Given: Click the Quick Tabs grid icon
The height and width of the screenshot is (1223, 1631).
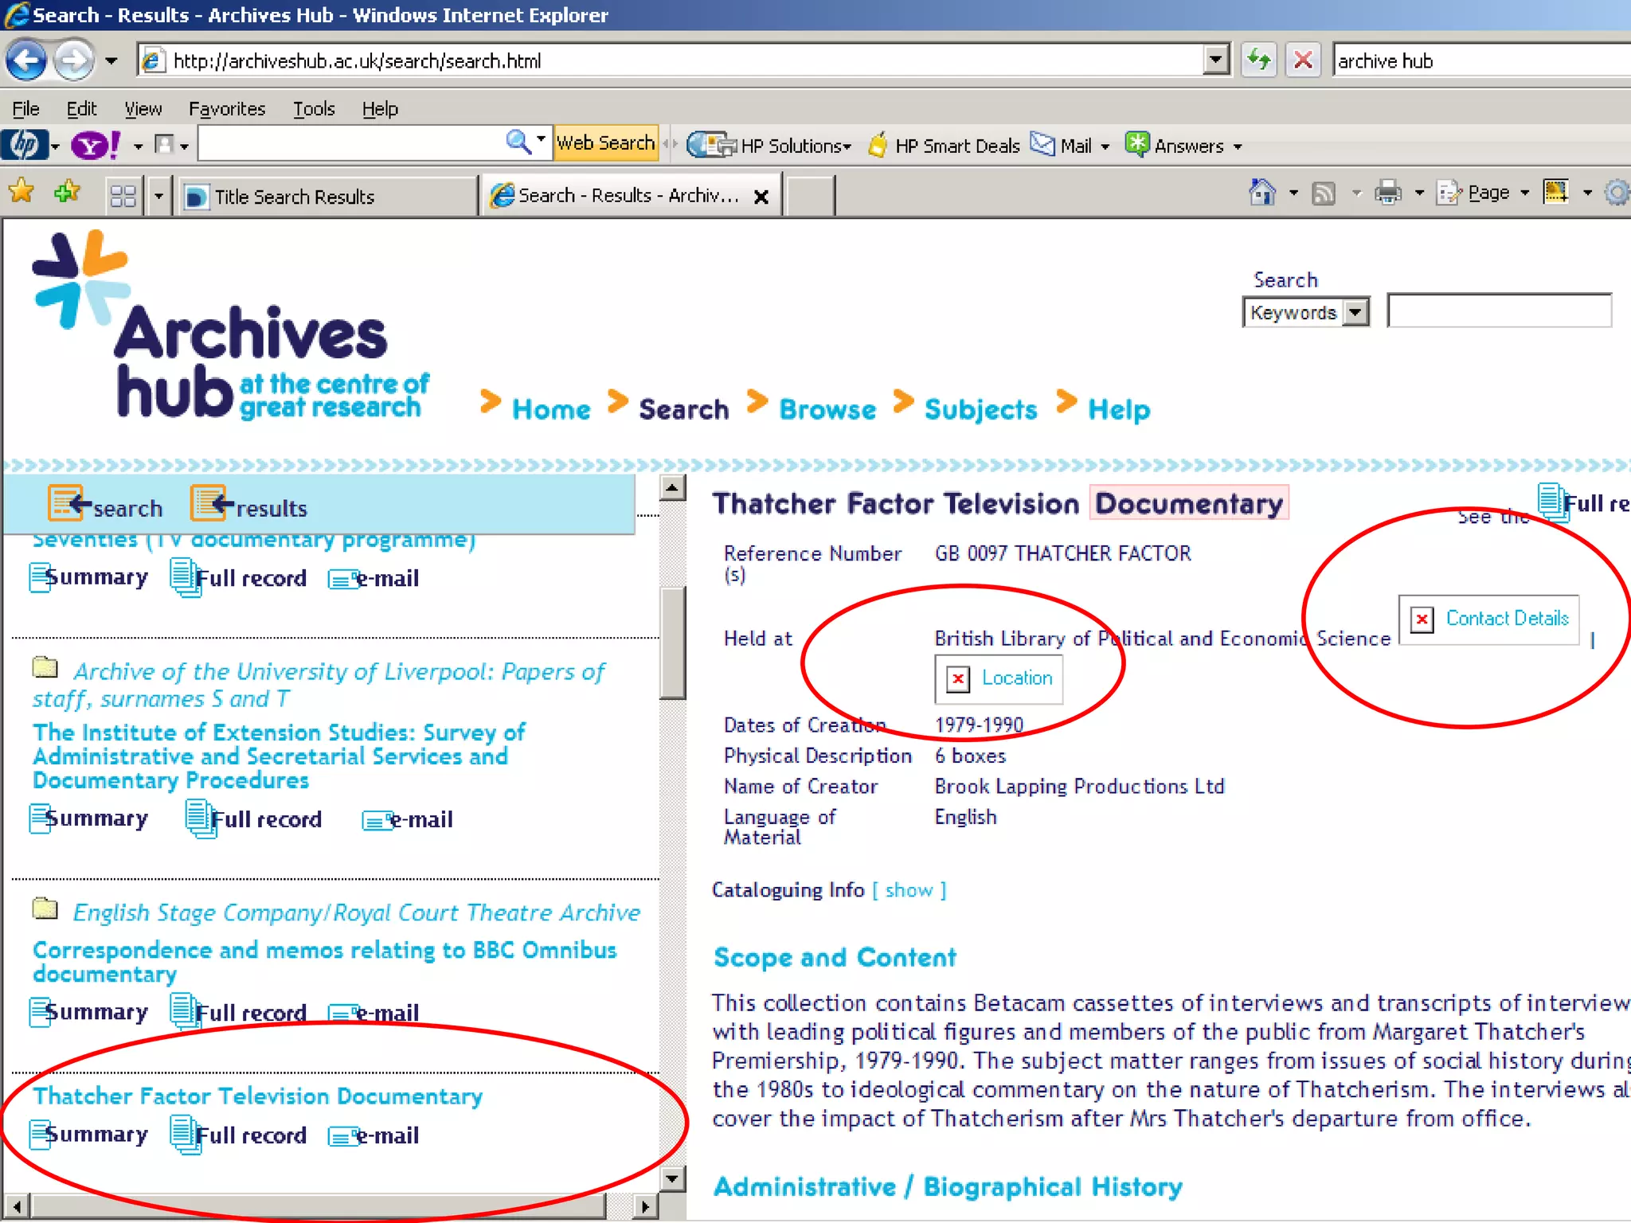Looking at the screenshot, I should 123,196.
